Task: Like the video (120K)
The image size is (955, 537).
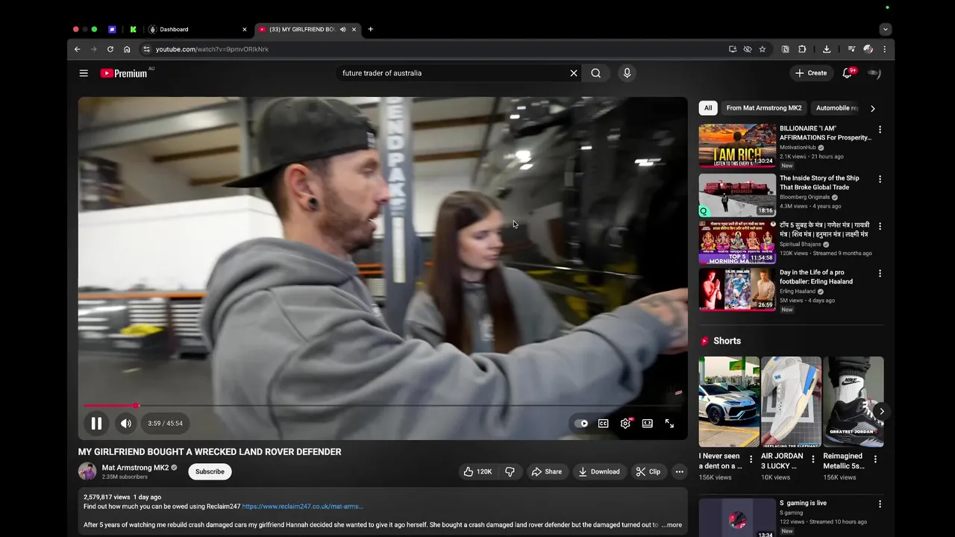Action: (x=477, y=471)
